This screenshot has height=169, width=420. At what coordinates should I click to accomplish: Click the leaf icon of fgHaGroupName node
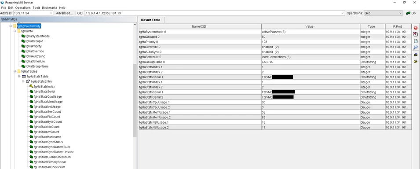pyautogui.click(x=23, y=66)
